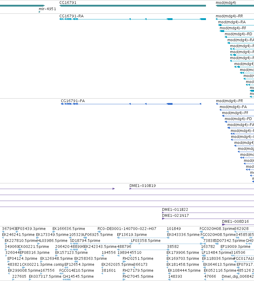Click EST RH27179.5prime
Screen dimensions: 254x281
[138, 271]
